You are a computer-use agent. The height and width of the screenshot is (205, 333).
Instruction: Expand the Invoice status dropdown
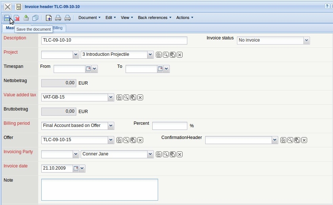coord(306,40)
